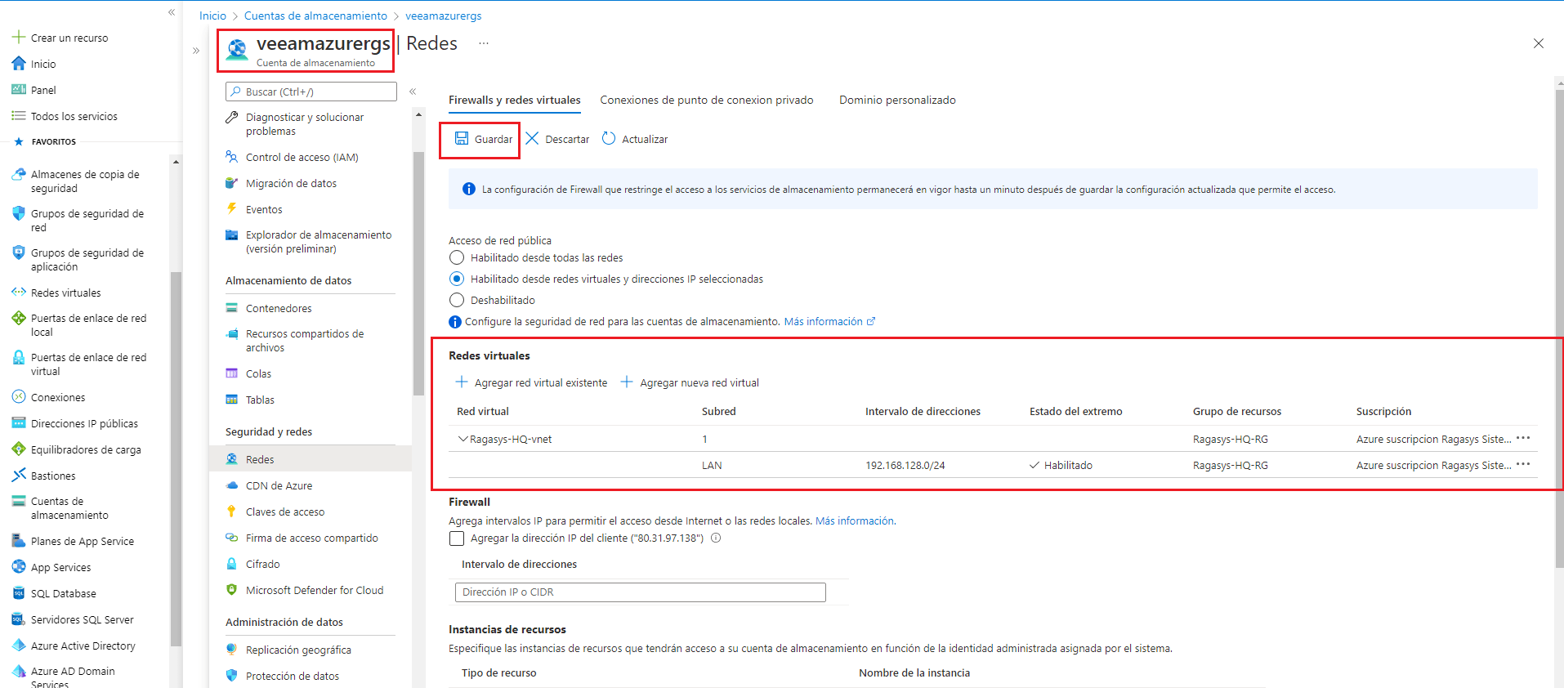Open Más información network security link
The image size is (1564, 688).
click(829, 321)
